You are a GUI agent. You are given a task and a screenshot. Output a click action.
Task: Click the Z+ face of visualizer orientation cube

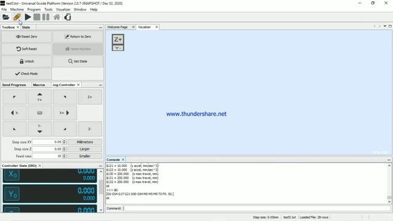point(118,39)
